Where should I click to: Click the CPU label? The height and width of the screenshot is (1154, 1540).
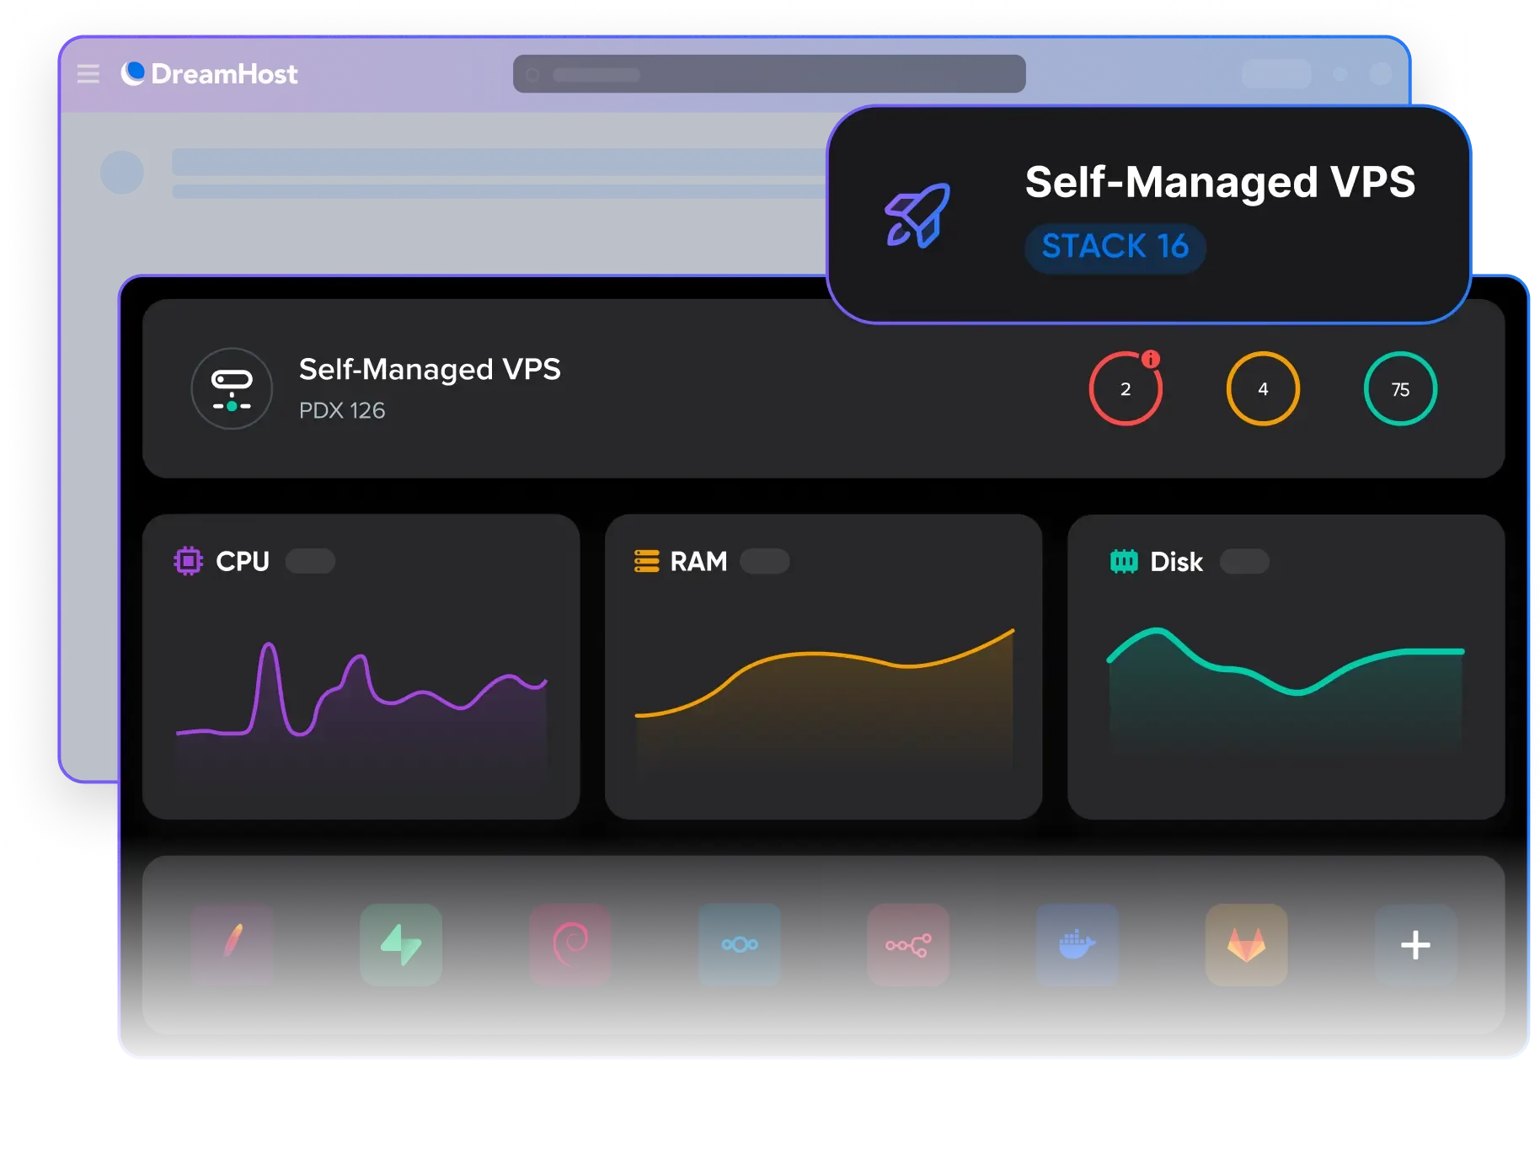click(x=243, y=561)
